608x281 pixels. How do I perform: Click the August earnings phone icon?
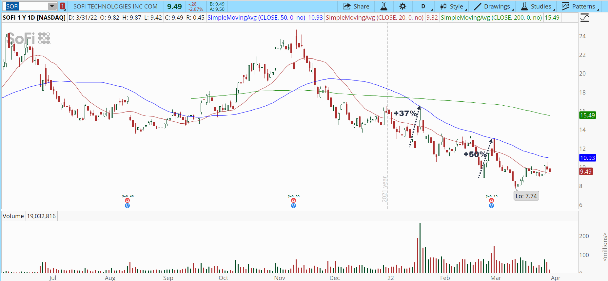(x=127, y=201)
